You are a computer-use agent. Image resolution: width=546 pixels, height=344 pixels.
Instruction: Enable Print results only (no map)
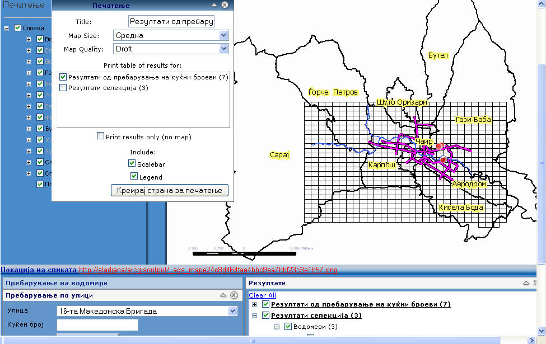tap(100, 135)
